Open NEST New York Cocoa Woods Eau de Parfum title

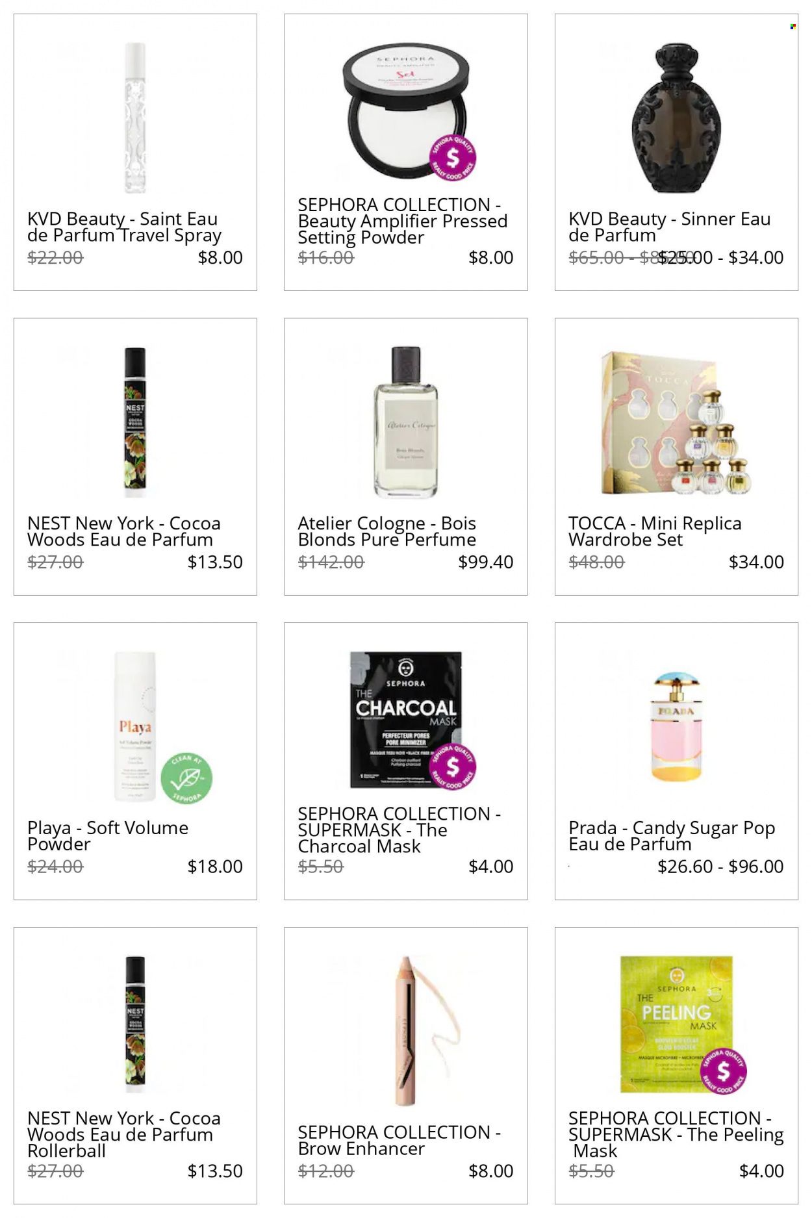coord(123,531)
